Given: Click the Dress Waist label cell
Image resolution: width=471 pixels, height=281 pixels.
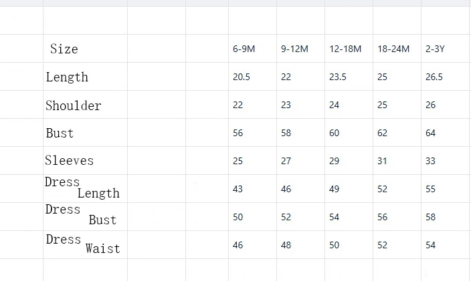Looking at the screenshot, I should point(82,244).
